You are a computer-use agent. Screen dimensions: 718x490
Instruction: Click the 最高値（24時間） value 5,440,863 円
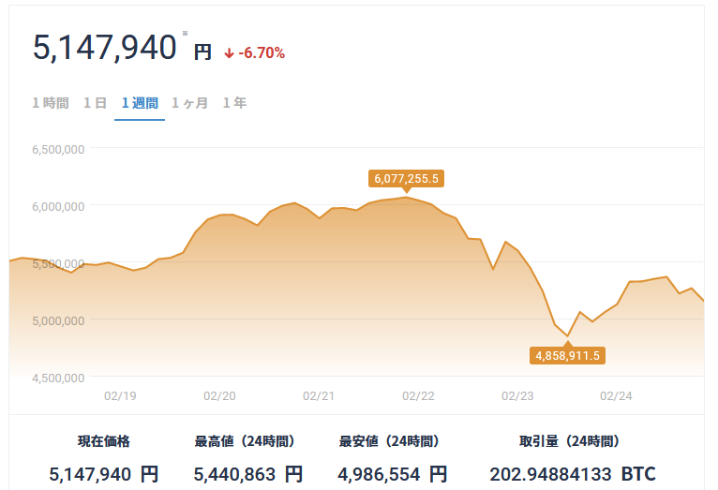[248, 474]
